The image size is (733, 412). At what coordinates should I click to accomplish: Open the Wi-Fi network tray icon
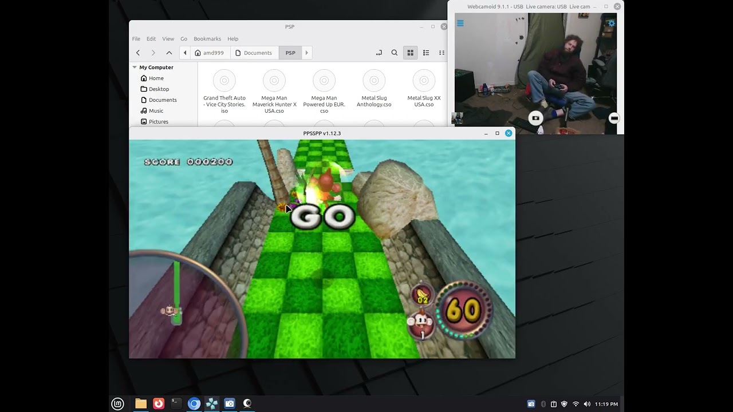(576, 404)
